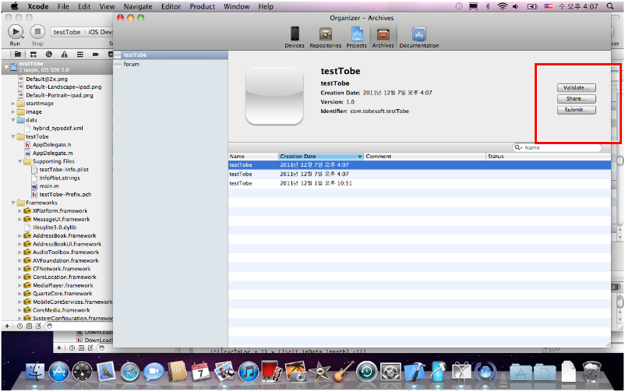Screen dimensions: 625x392
Task: Open the Editor menu
Action: tap(171, 6)
